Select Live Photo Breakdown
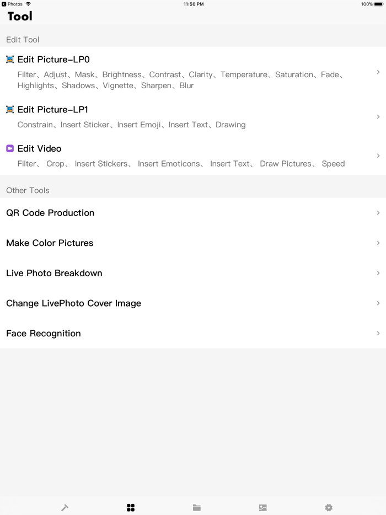Screen dimensions: 386x515 tap(54, 273)
